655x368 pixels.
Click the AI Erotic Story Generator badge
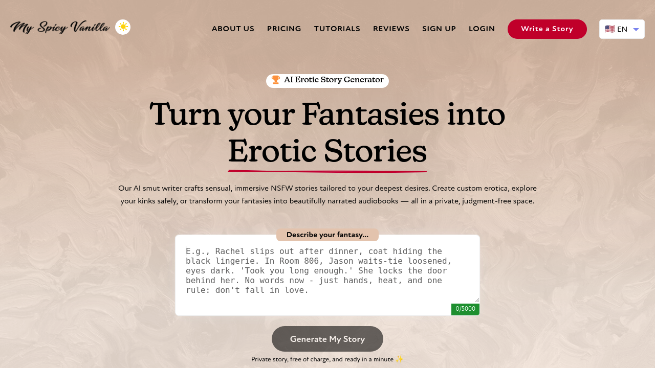[x=327, y=80]
